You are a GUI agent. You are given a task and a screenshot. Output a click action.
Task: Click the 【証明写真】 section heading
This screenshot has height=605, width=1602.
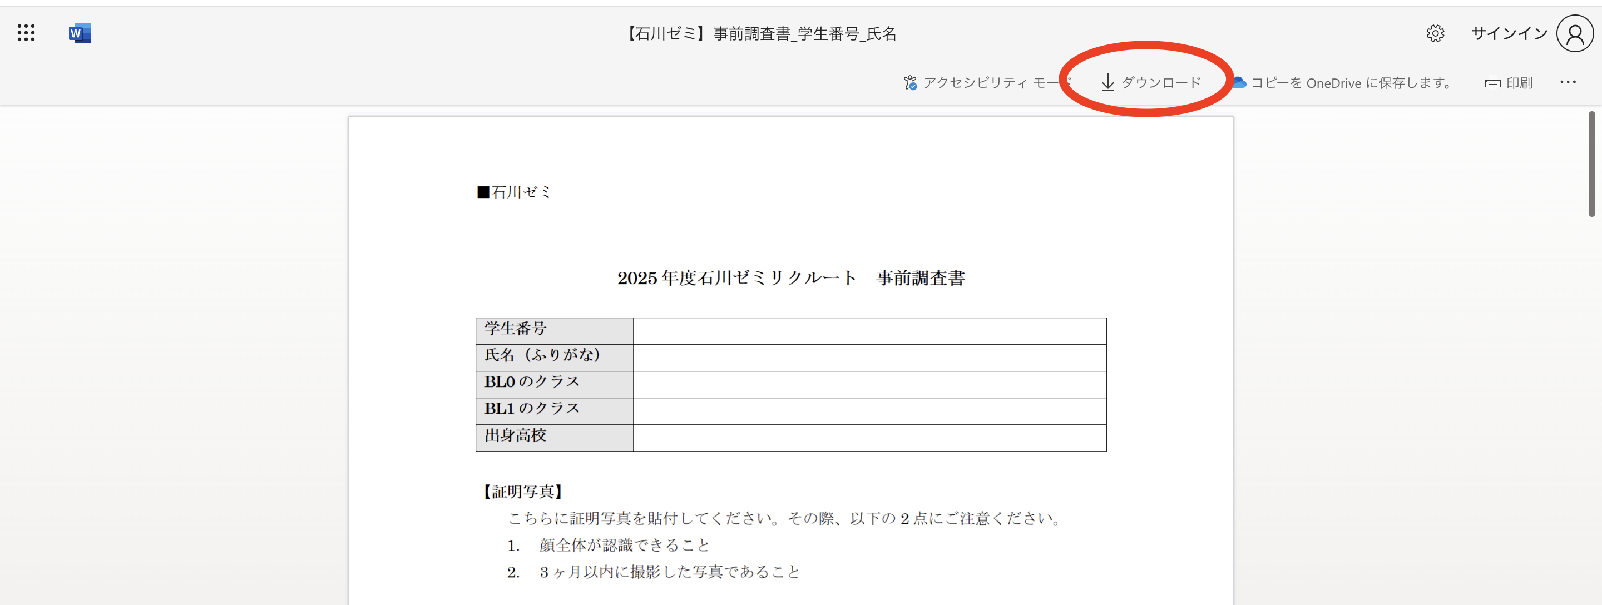(x=523, y=492)
